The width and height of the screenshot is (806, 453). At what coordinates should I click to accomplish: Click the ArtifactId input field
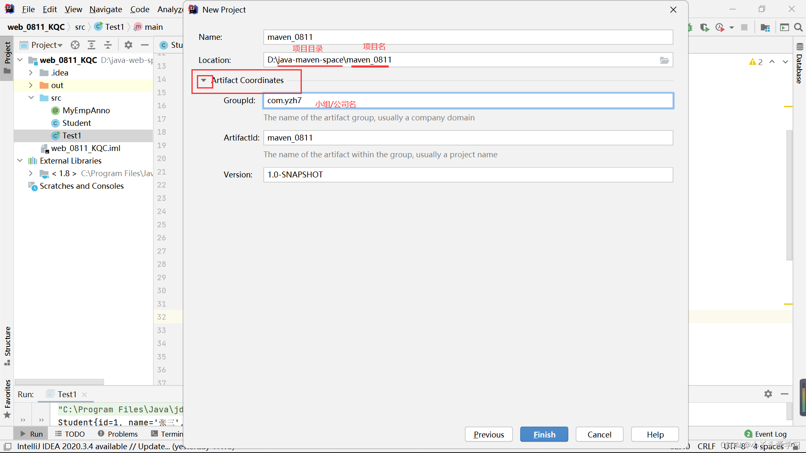click(x=468, y=138)
